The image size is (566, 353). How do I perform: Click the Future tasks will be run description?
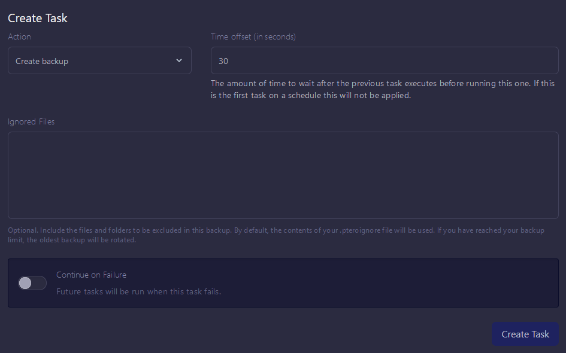(x=138, y=291)
